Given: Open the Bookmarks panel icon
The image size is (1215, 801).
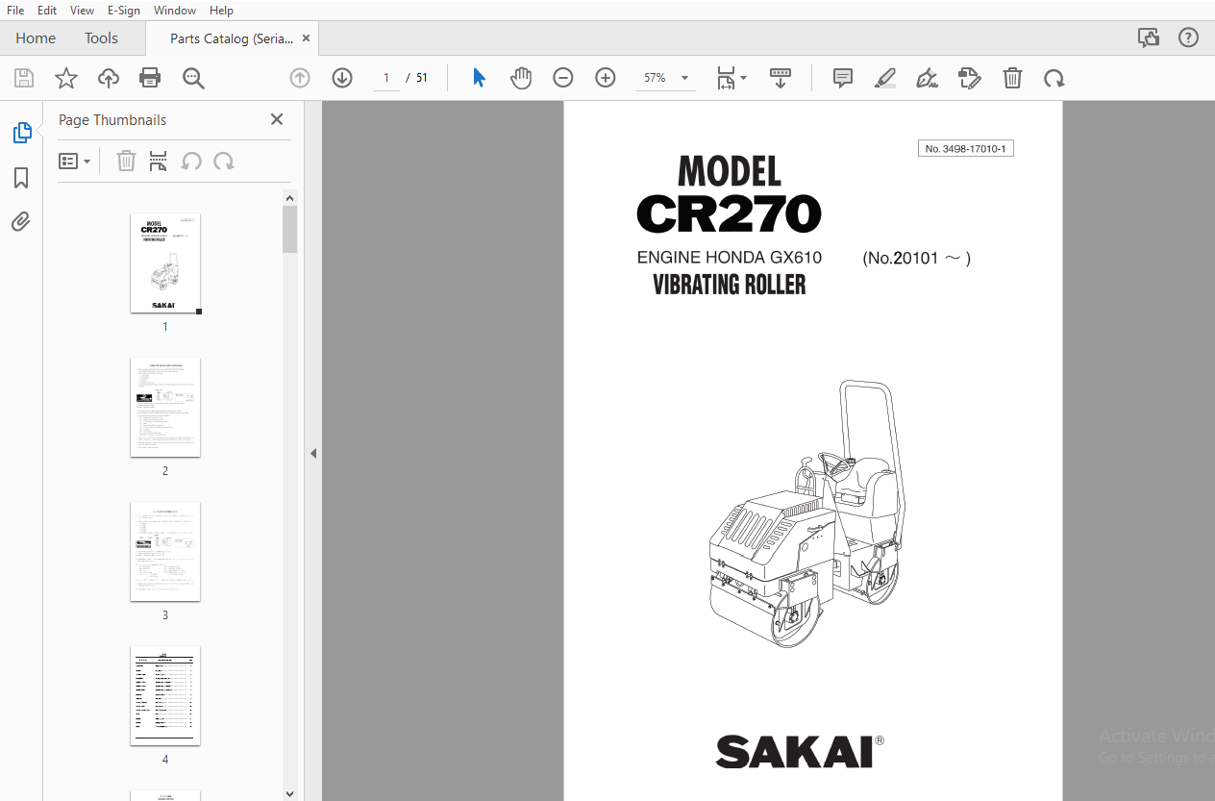Looking at the screenshot, I should tap(21, 178).
